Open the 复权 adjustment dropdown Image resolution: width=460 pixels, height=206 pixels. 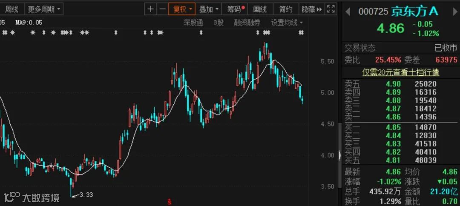(182, 9)
